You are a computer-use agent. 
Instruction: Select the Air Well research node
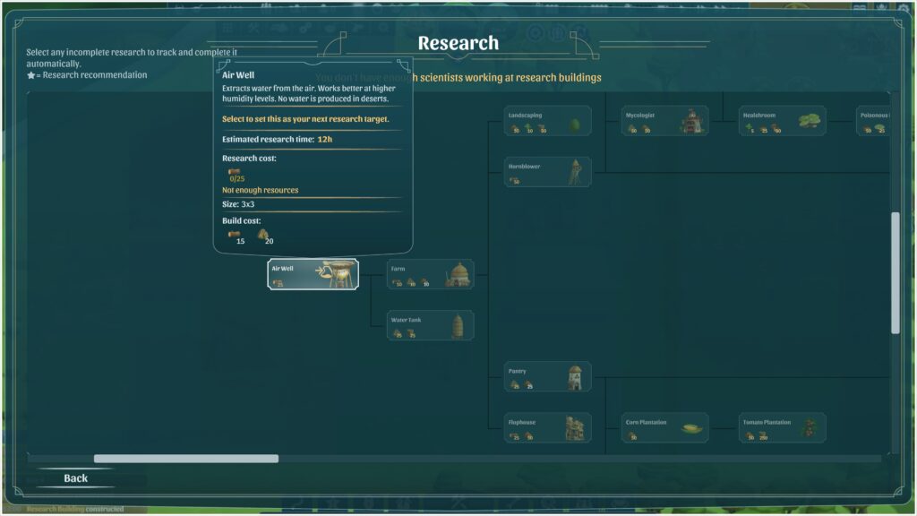pyautogui.click(x=313, y=274)
